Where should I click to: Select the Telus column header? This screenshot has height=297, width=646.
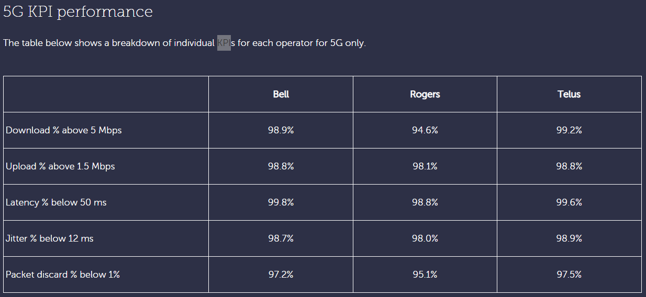pos(569,94)
